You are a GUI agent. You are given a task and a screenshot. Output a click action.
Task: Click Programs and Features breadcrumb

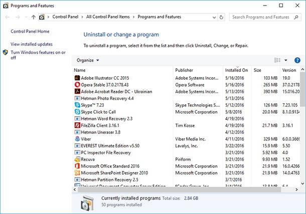[x=160, y=17]
